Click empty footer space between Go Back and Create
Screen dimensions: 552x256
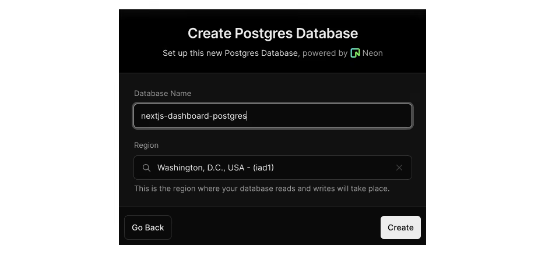click(x=274, y=227)
